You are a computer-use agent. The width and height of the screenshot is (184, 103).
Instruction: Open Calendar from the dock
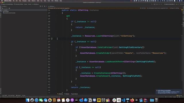click(x=59, y=100)
